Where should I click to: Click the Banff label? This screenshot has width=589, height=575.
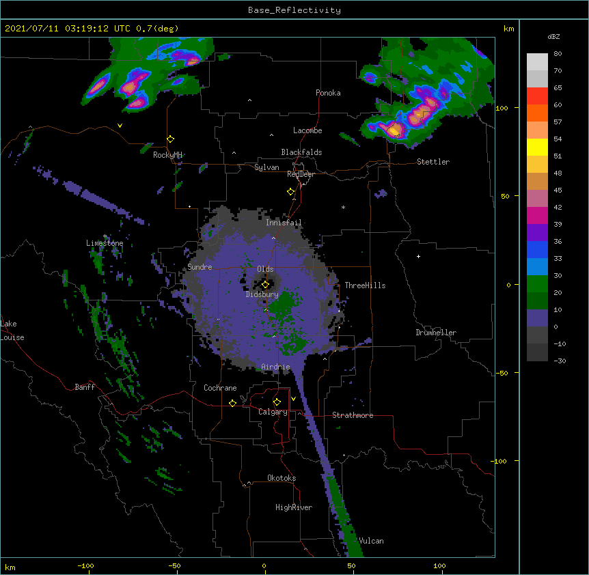pyautogui.click(x=85, y=387)
